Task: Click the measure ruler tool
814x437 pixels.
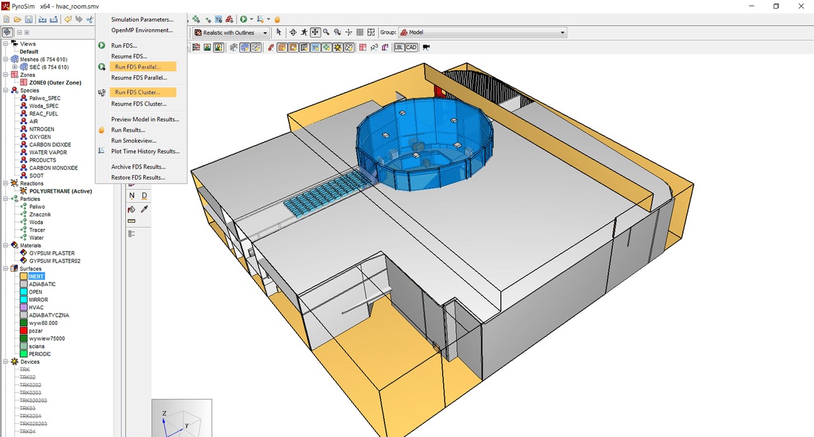Action: click(x=132, y=221)
